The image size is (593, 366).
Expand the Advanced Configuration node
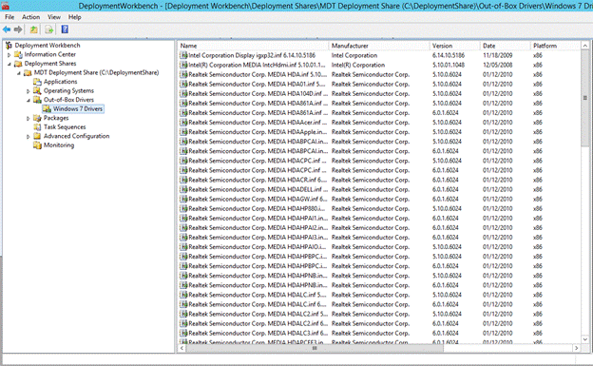click(28, 137)
